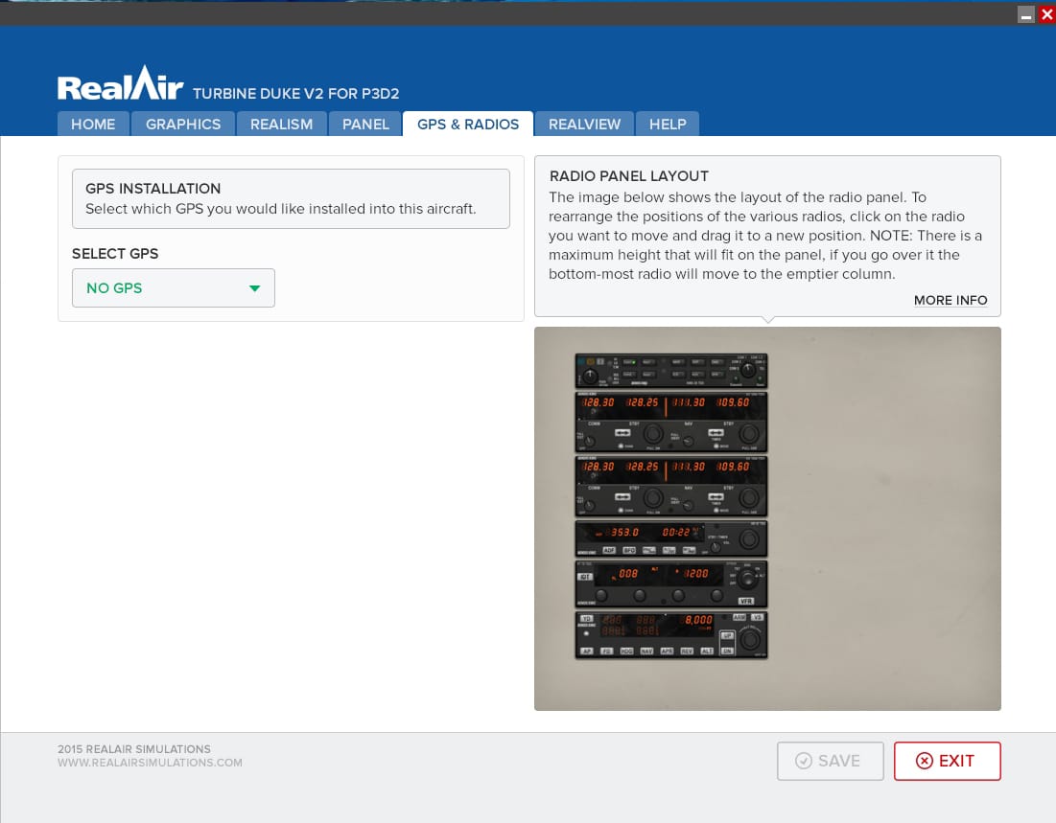1056x823 pixels.
Task: Click the ADF button on ADF receiver
Action: click(610, 551)
